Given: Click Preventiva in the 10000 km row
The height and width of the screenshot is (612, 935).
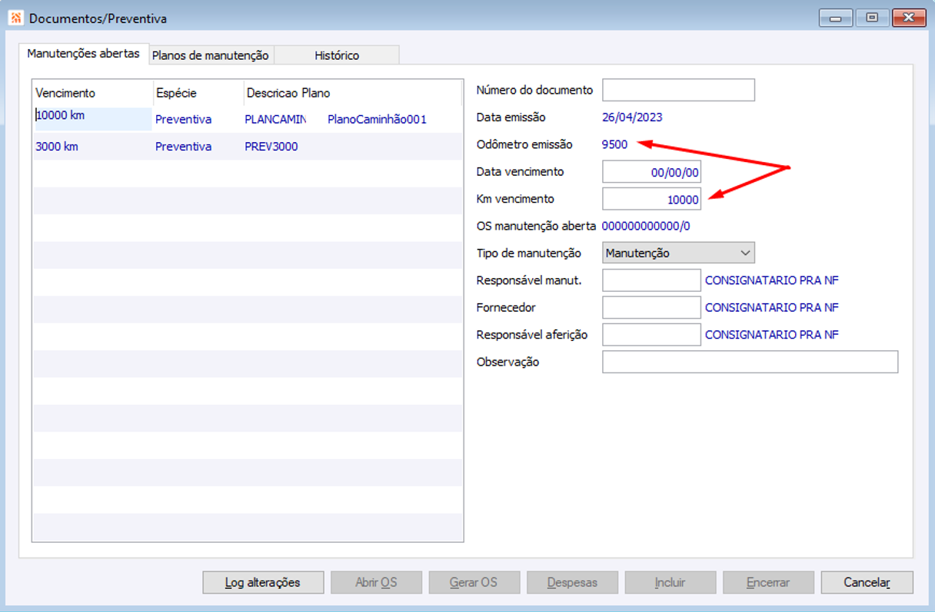Looking at the screenshot, I should [183, 119].
